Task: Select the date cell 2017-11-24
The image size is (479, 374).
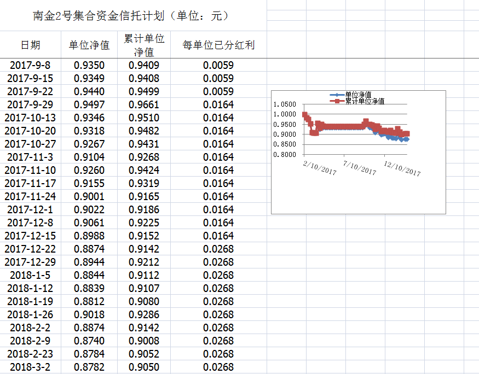Action: (x=30, y=197)
